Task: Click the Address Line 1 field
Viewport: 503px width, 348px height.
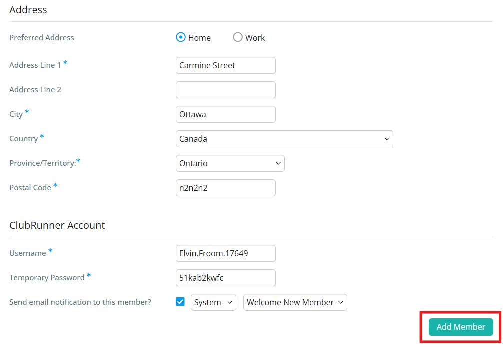Action: point(225,65)
